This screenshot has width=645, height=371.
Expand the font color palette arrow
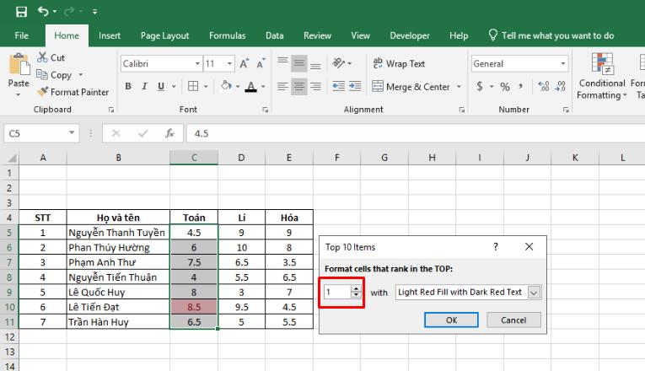click(263, 86)
